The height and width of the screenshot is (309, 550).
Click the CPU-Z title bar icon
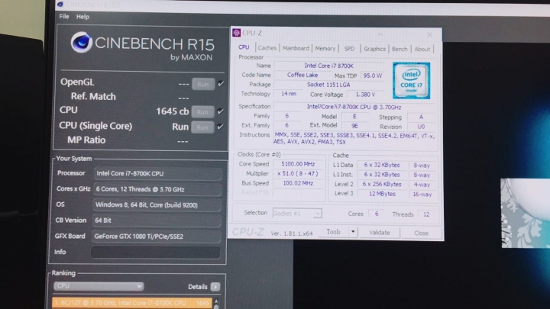pos(236,33)
